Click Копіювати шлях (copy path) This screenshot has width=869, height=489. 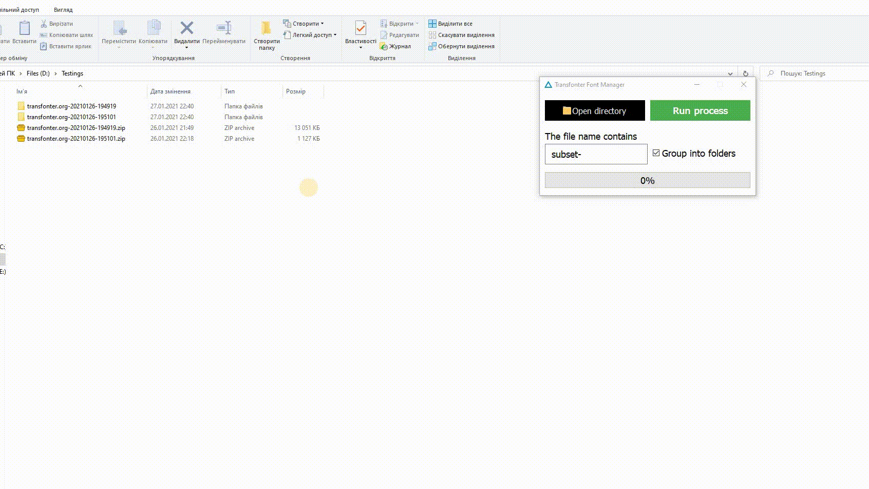pyautogui.click(x=67, y=35)
